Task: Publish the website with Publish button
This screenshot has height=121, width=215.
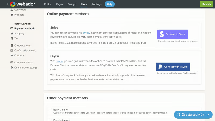Action: [206, 4]
